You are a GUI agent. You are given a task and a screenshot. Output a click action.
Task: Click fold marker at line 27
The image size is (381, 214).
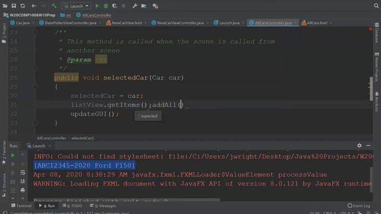coord(35,69)
